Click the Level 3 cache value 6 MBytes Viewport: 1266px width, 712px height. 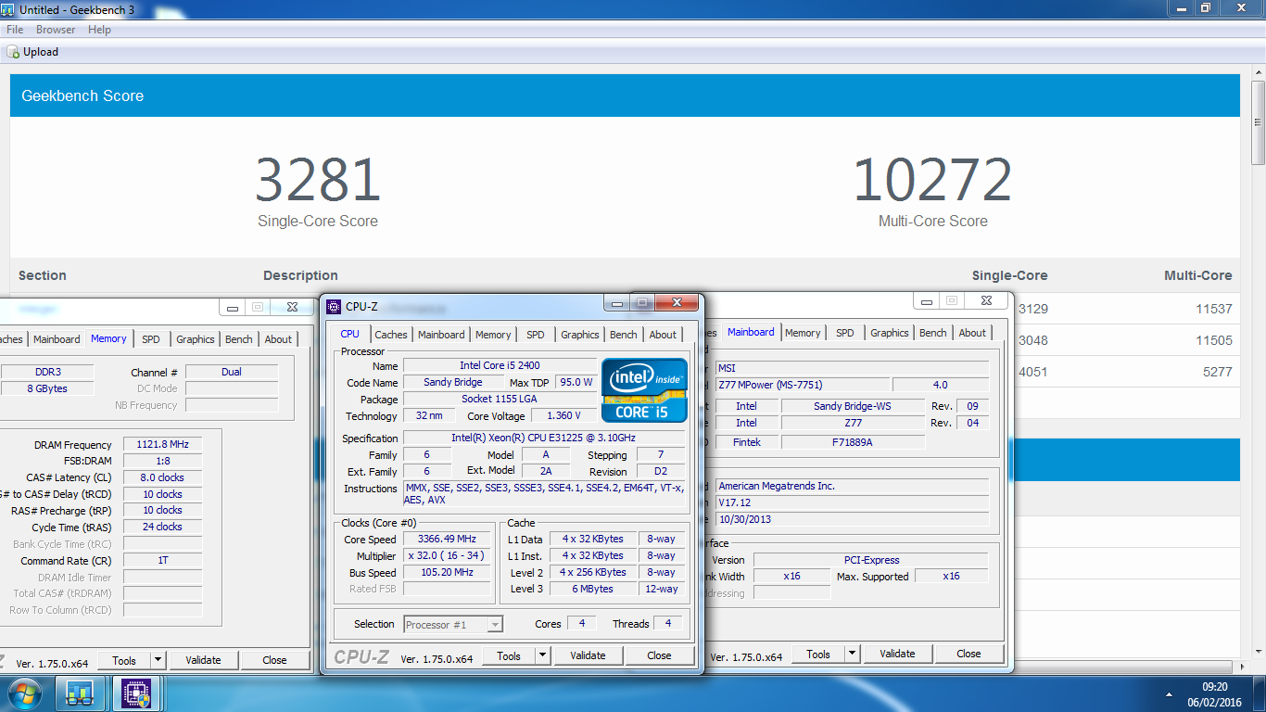click(x=593, y=590)
